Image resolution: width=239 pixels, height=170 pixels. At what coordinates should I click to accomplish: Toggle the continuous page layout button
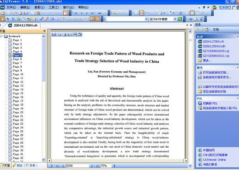coord(142,13)
